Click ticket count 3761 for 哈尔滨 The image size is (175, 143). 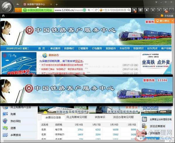[80, 130]
